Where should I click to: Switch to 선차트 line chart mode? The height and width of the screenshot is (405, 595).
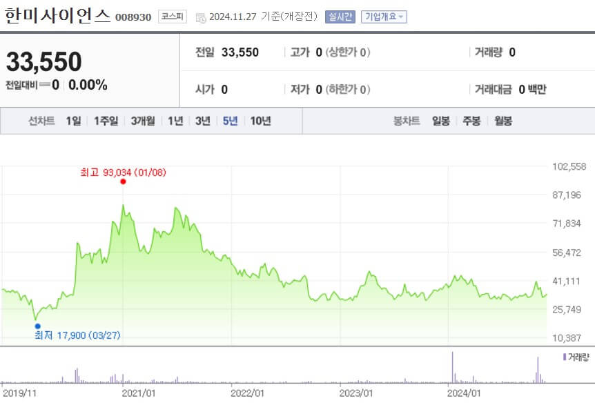(41, 120)
